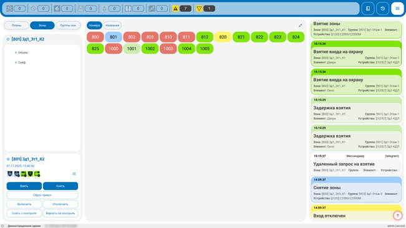This screenshot has width=406, height=228.
Task: Open the Снятие зоны event at 14:59:37
Action: [356, 189]
